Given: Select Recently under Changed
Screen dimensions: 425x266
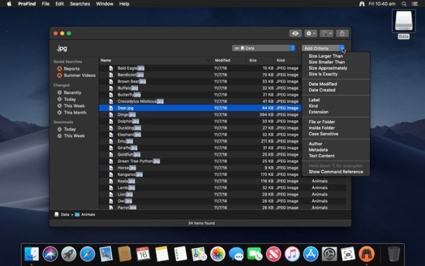Looking at the screenshot, I should point(72,93).
